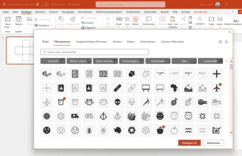The image size is (242, 156).
Task: Toggle selection of outline apple pictogram
Action: coord(174,130)
